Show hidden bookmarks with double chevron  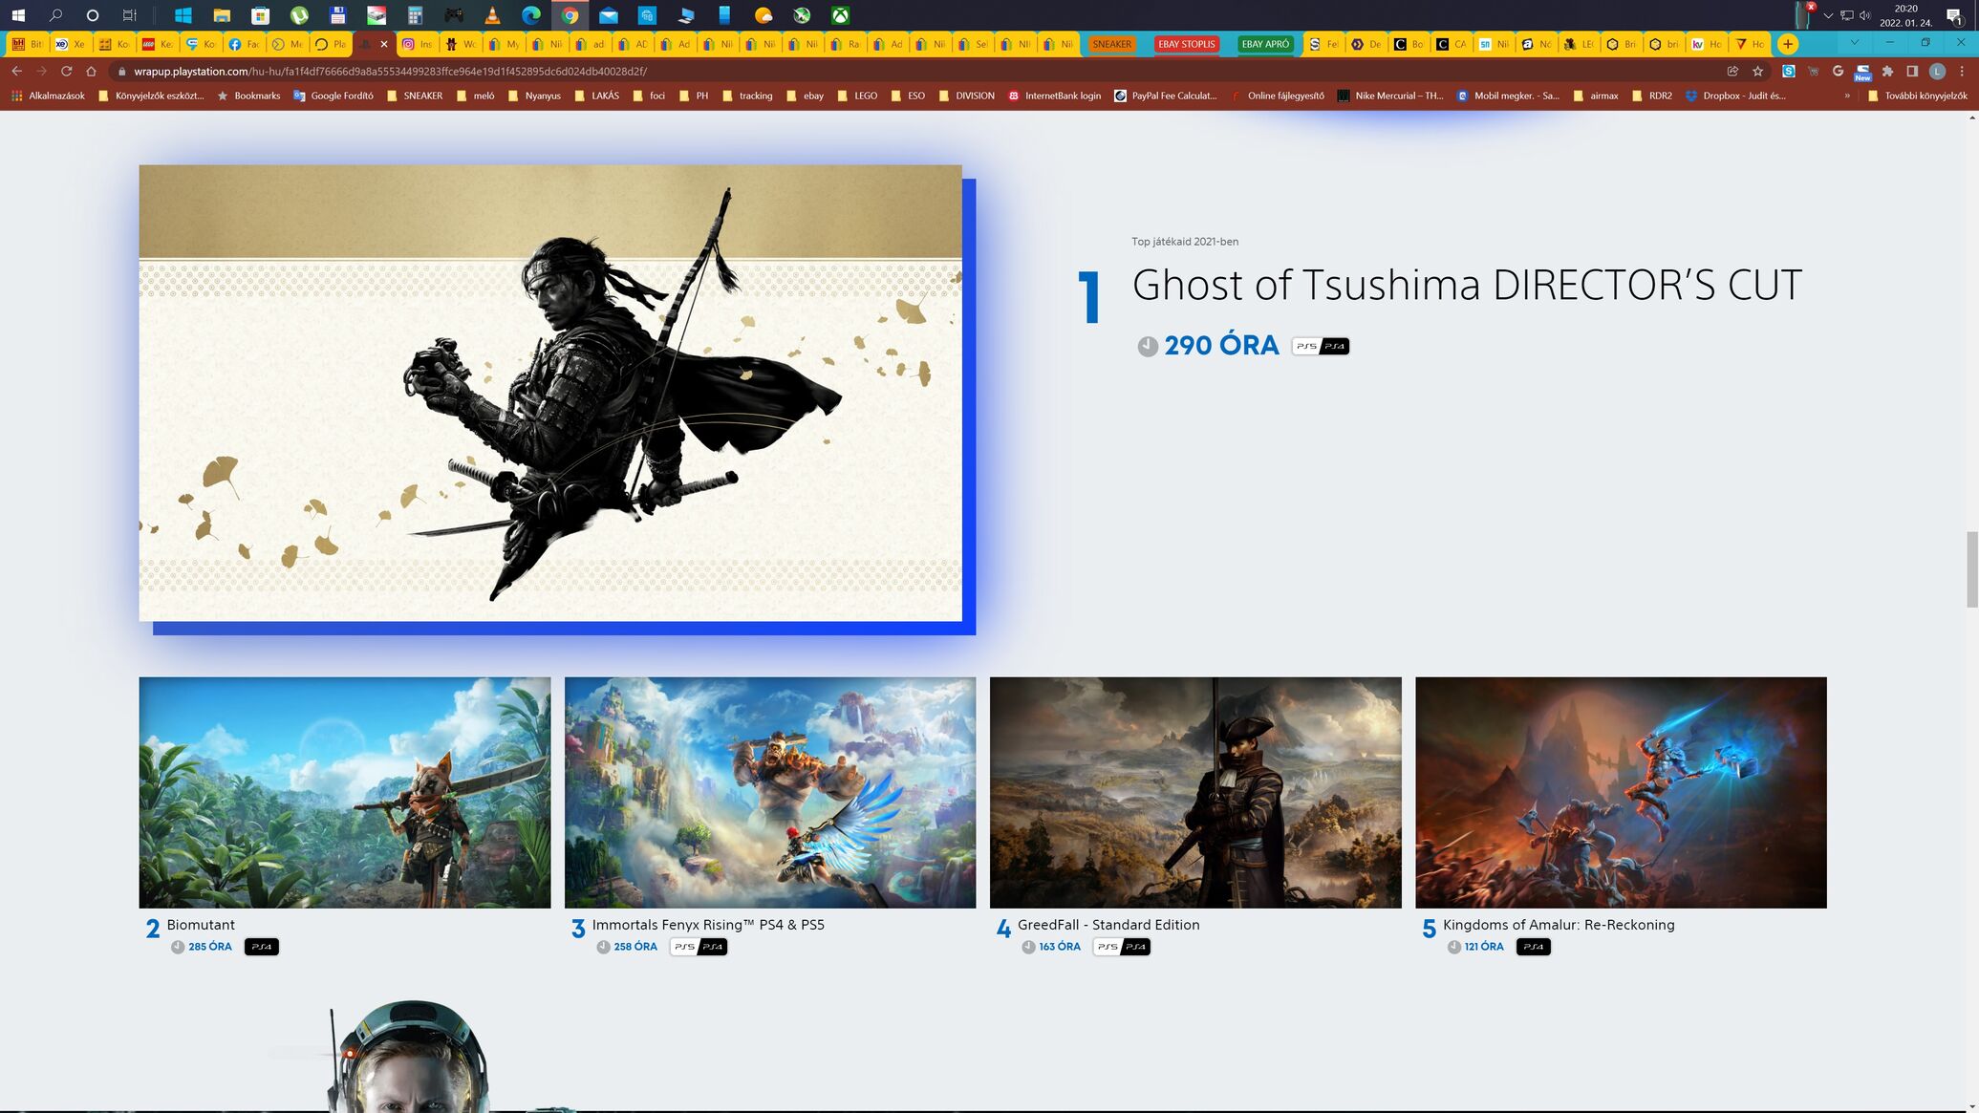pos(1847,96)
